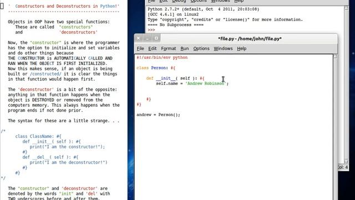The width and height of the screenshot is (355, 200).
Task: Click the '#!/usr/bin/env python' shebang line
Action: [162, 57]
